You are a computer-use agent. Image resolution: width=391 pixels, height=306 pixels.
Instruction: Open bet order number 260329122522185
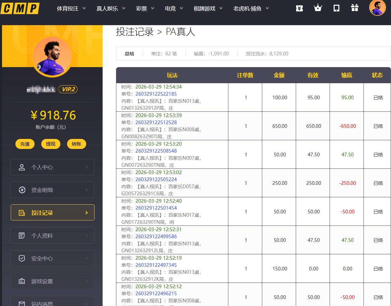156,94
